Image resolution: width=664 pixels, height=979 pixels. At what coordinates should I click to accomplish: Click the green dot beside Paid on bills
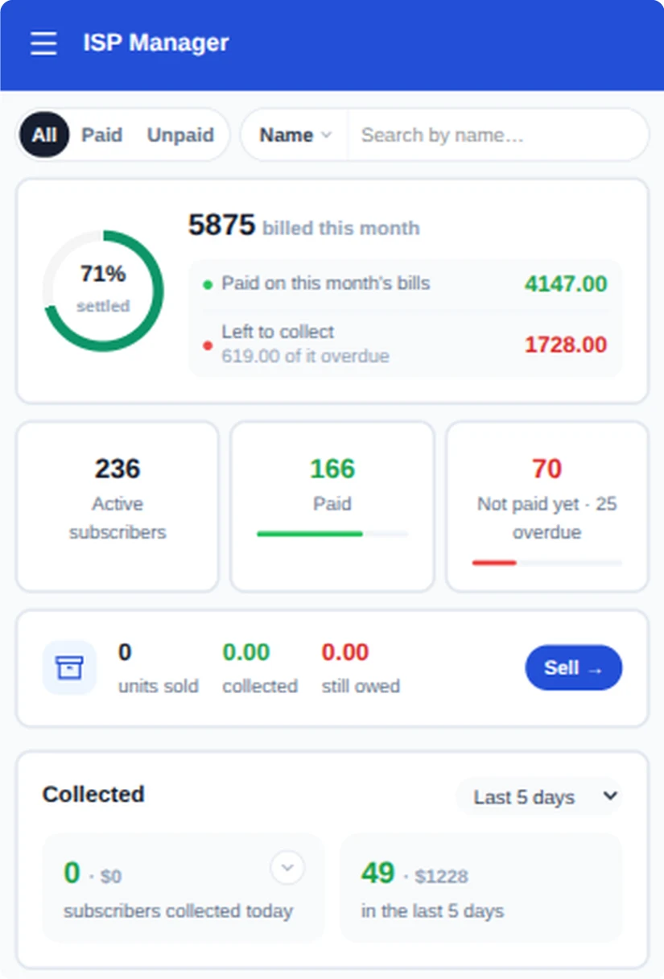pos(208,284)
